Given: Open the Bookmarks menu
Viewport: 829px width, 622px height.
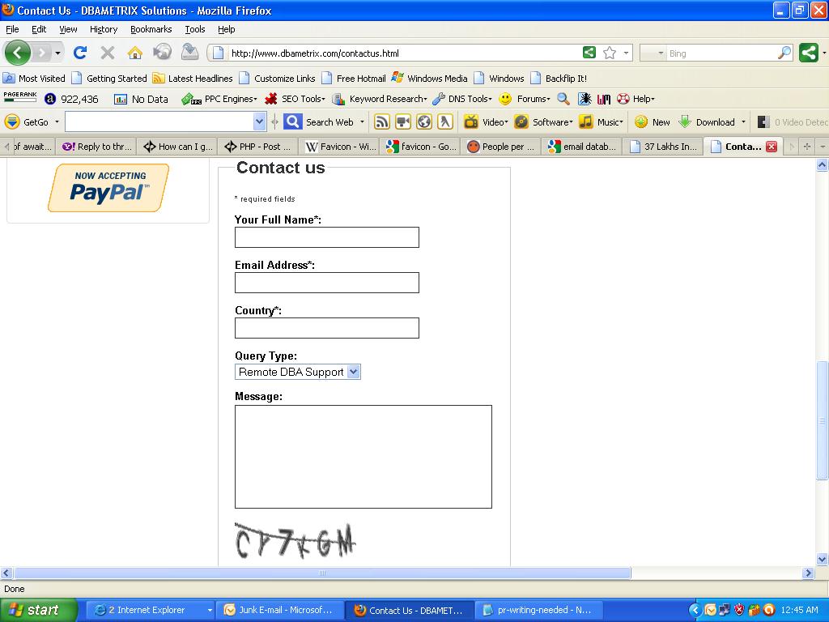Looking at the screenshot, I should coord(151,29).
